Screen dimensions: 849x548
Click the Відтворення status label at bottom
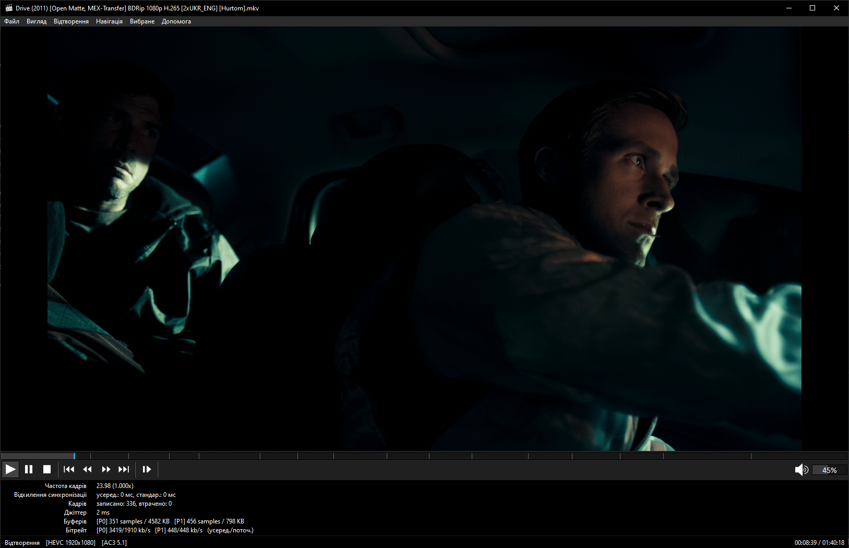22,543
